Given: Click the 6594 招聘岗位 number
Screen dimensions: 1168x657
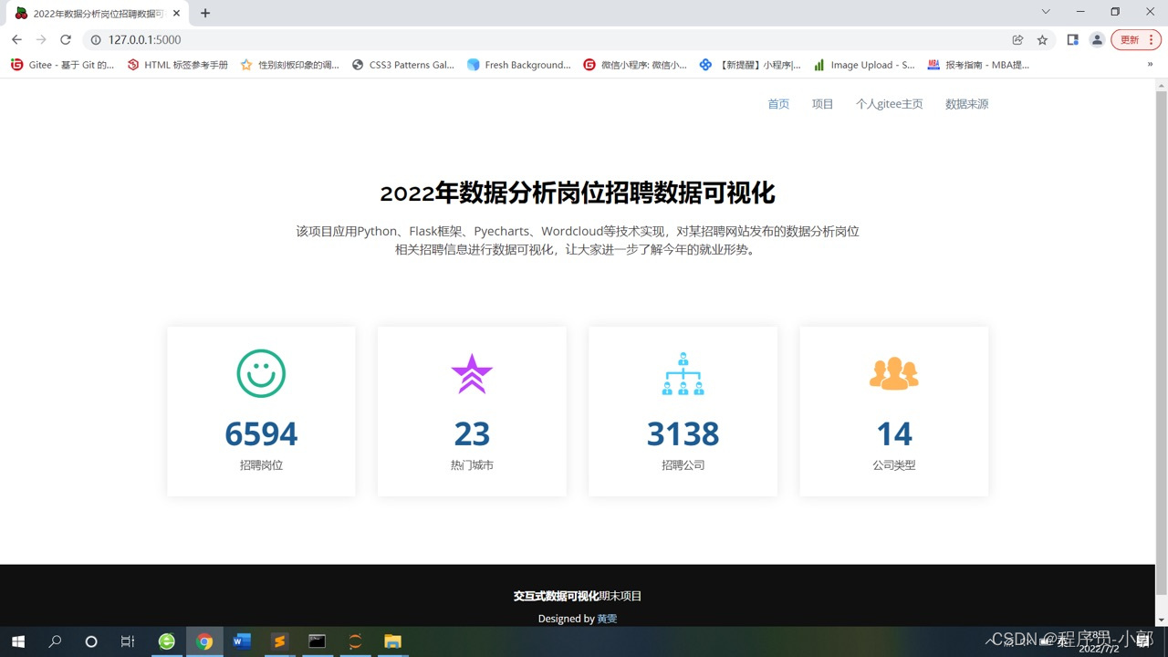Looking at the screenshot, I should pos(261,434).
